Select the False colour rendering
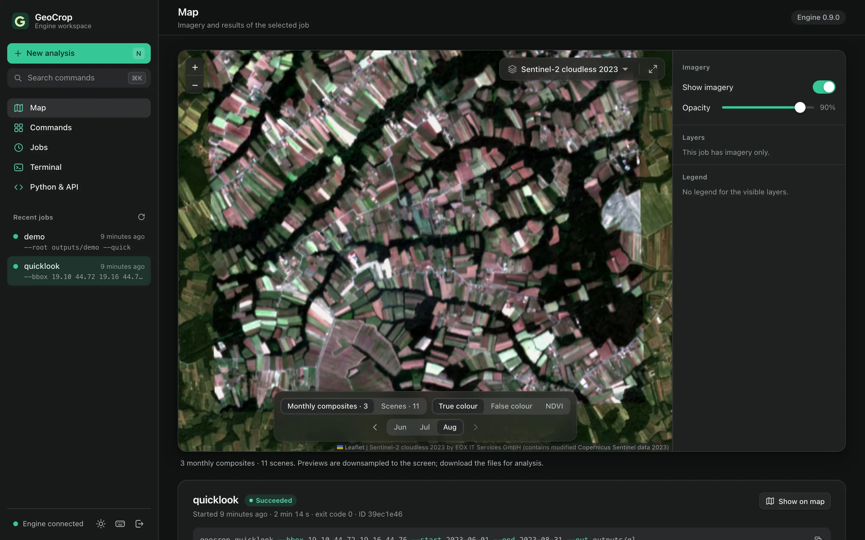The width and height of the screenshot is (865, 540). pos(511,406)
